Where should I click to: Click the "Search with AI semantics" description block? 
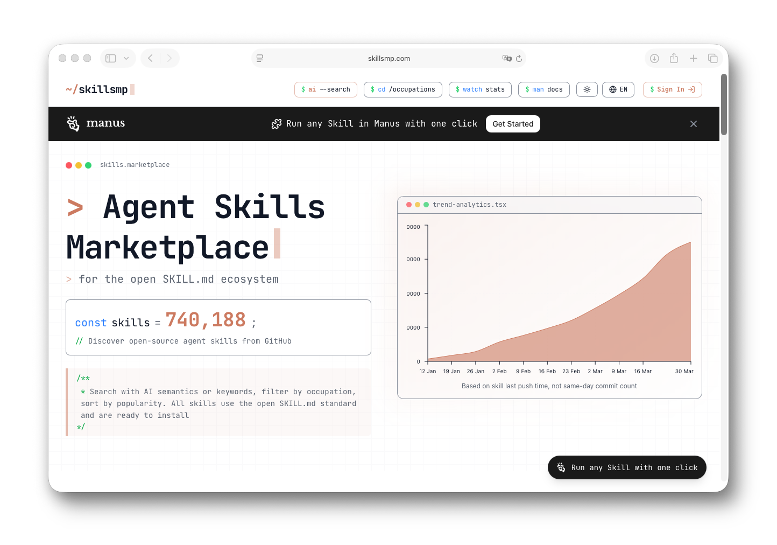(x=218, y=403)
